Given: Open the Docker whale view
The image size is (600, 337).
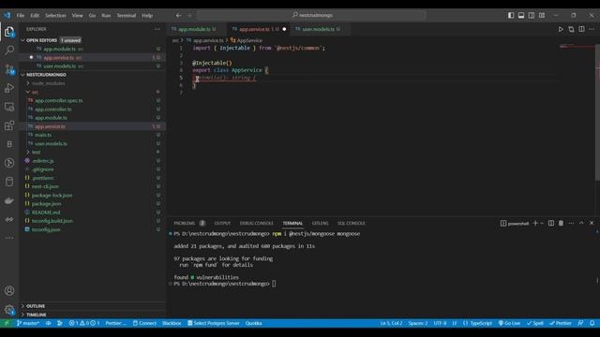Looking at the screenshot, I should [x=9, y=200].
